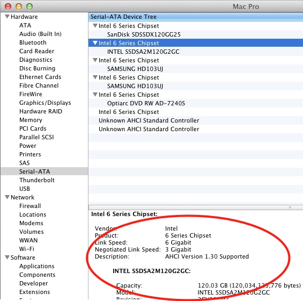Select the Serial-ATA sidebar item
303x301 pixels.
coord(45,171)
